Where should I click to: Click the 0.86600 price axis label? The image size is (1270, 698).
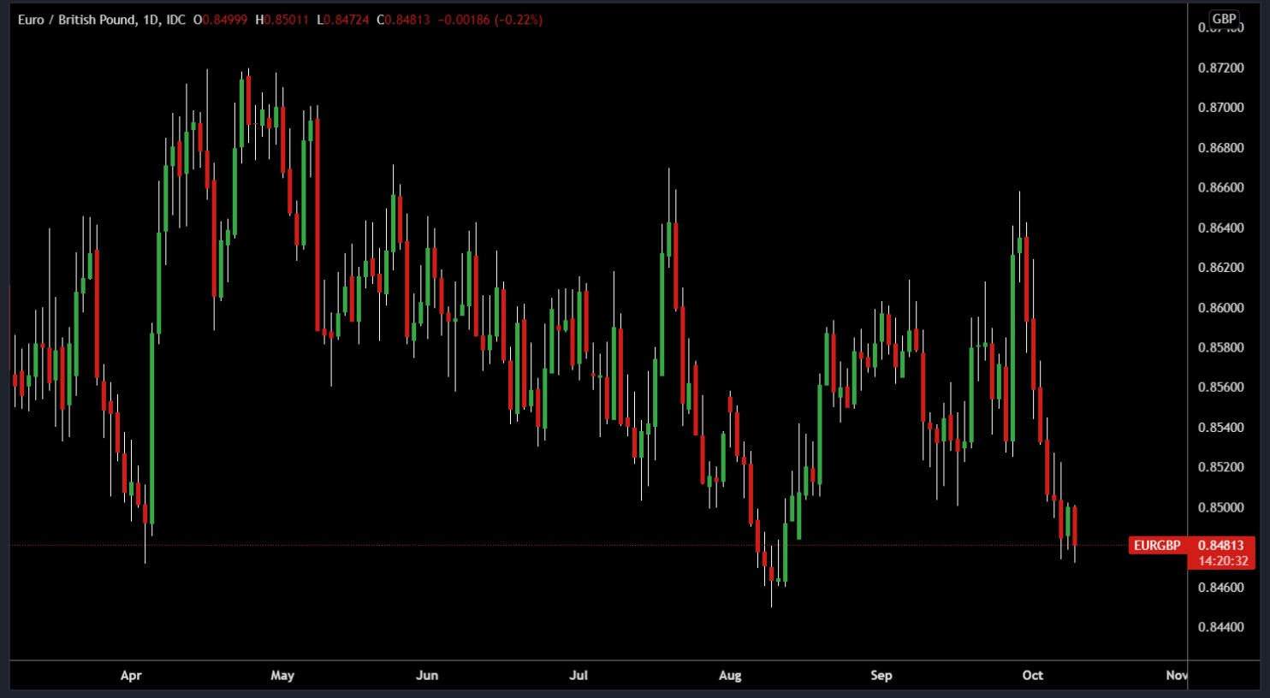click(1221, 187)
